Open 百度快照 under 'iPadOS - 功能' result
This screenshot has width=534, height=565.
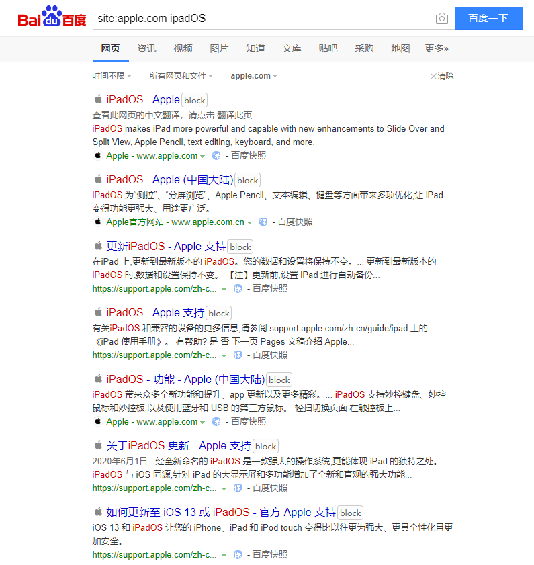(x=249, y=421)
